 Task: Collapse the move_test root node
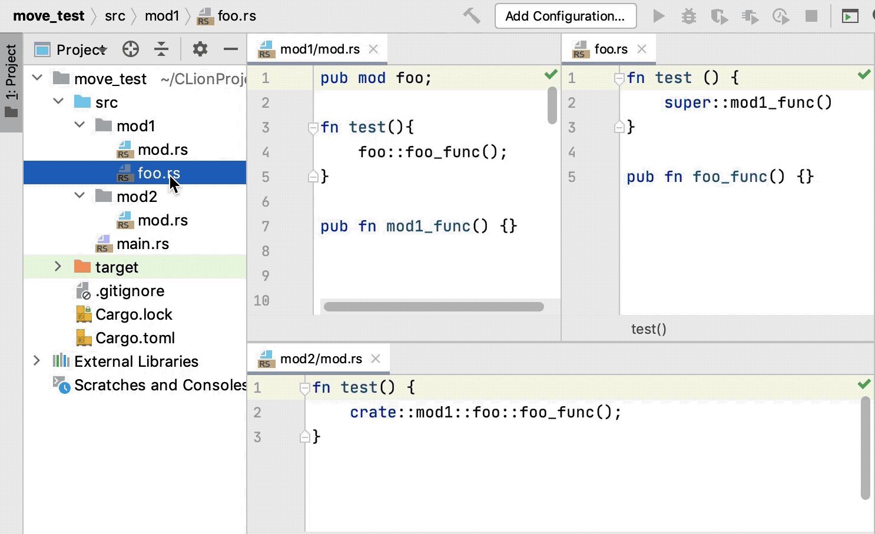[x=37, y=78]
